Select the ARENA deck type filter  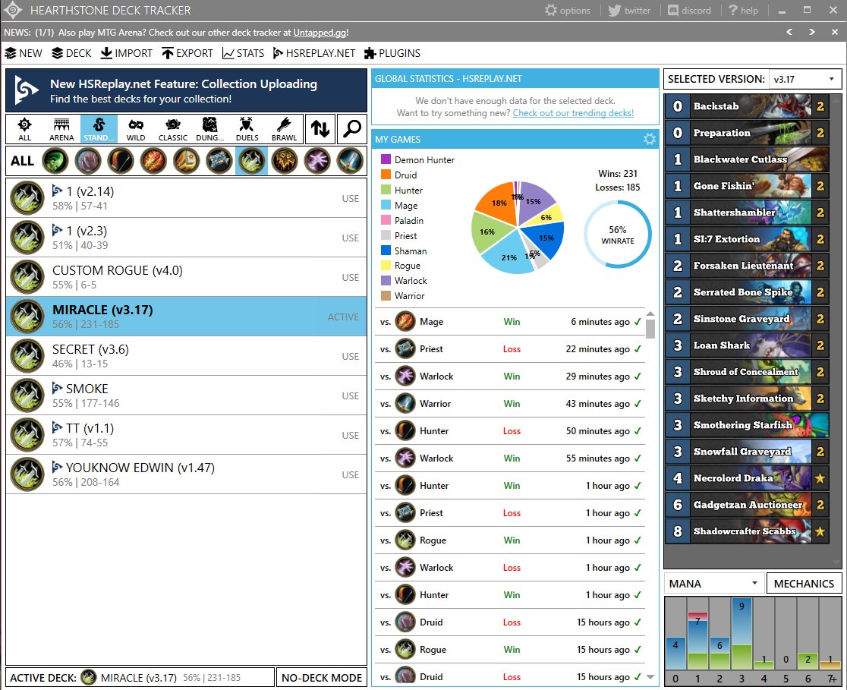tap(61, 129)
